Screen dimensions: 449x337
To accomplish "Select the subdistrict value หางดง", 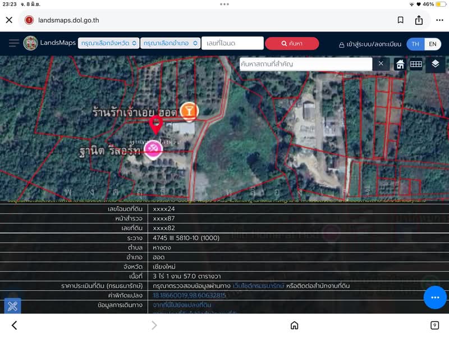I will 162,248.
